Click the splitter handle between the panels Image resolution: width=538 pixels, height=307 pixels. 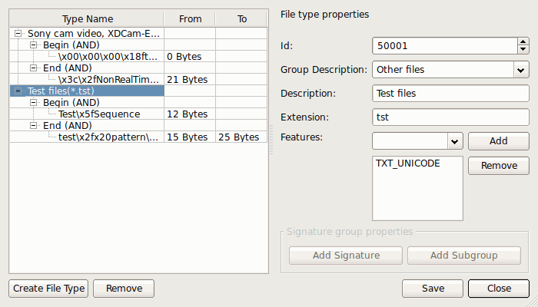tap(271, 140)
